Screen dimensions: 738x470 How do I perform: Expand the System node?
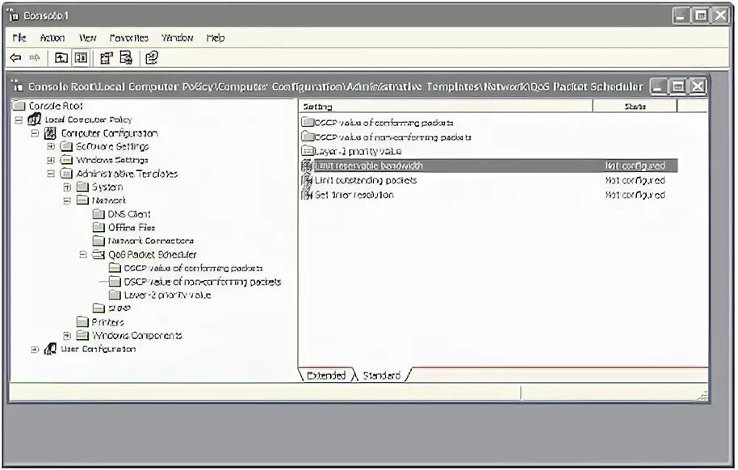coord(67,187)
